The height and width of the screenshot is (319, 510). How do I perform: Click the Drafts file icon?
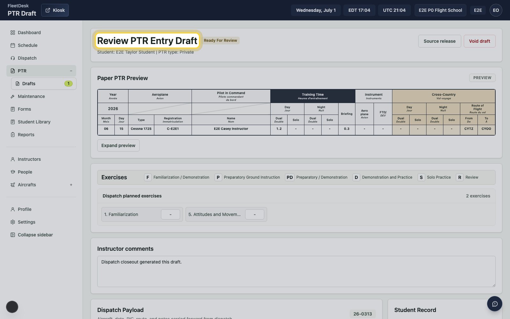click(x=18, y=84)
